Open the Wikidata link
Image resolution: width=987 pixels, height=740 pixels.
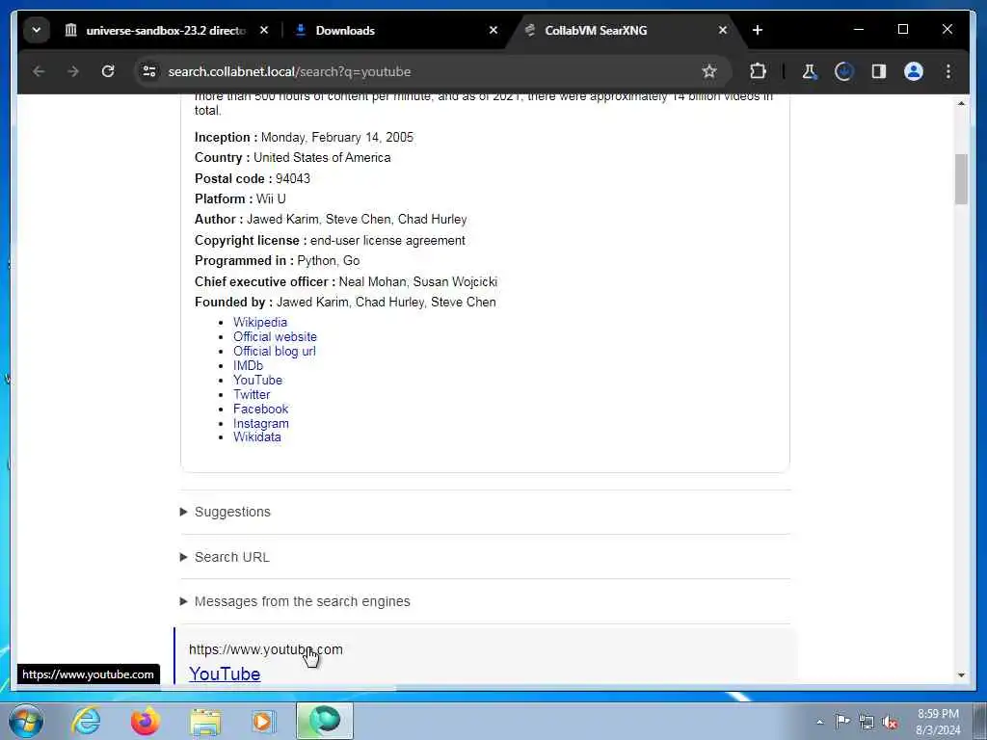pos(256,437)
